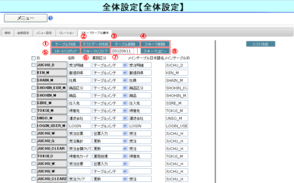Open the メニュー設定 tab
The height and width of the screenshot is (183, 294).
coord(44,33)
